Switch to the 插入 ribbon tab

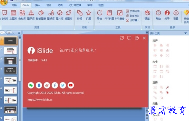click(x=38, y=5)
